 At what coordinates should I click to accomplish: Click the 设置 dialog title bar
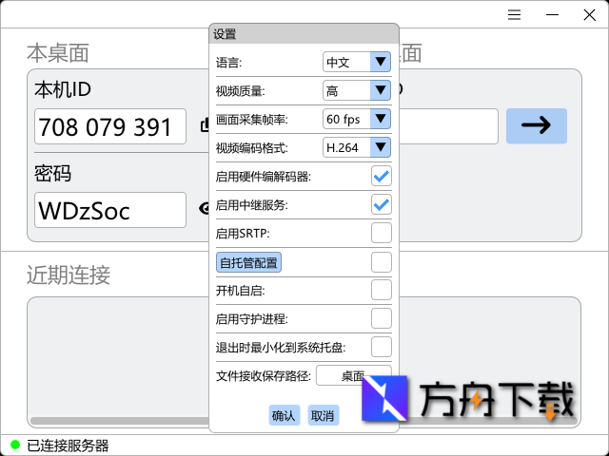click(x=304, y=34)
